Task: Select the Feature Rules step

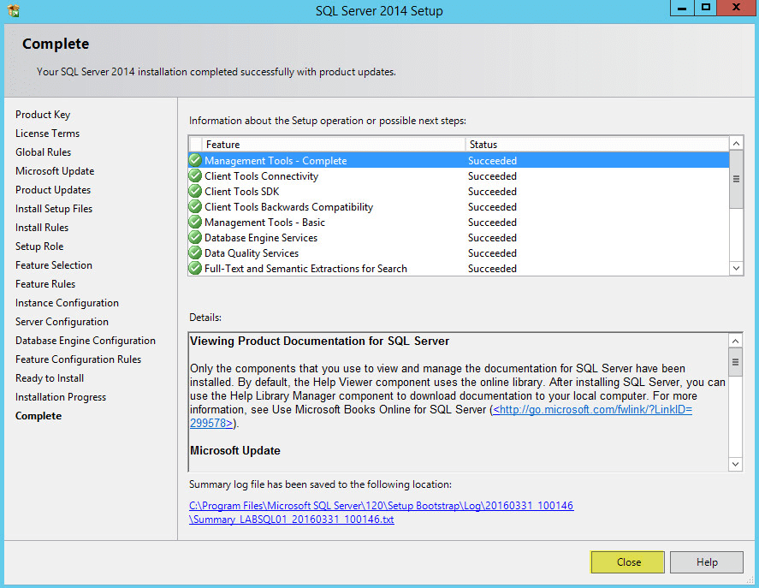Action: pyautogui.click(x=45, y=284)
